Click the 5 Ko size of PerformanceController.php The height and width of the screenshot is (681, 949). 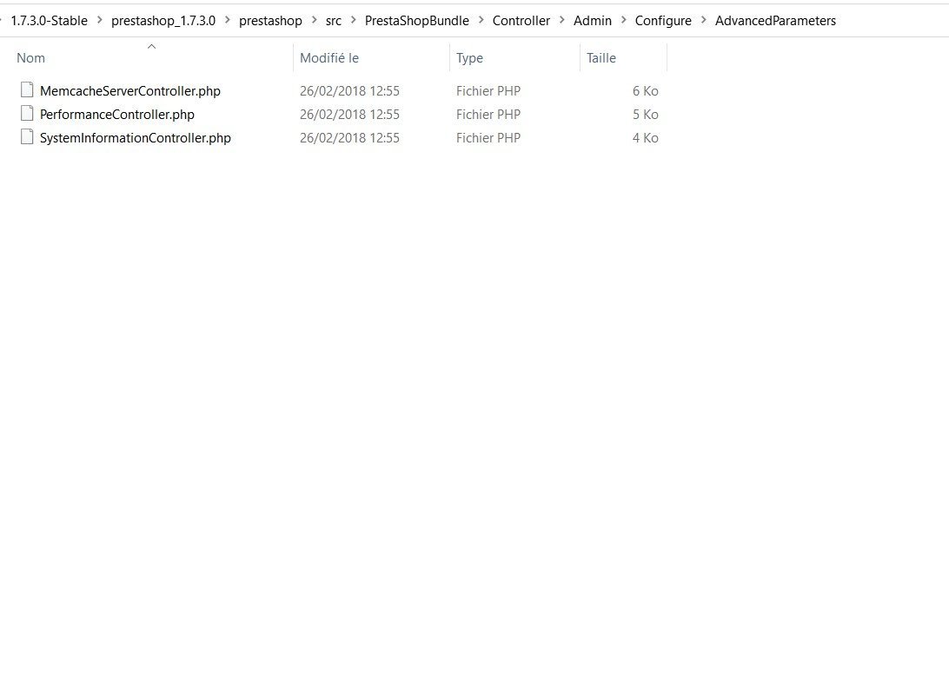645,115
